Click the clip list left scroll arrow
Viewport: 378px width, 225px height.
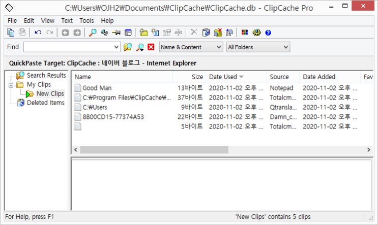point(76,150)
